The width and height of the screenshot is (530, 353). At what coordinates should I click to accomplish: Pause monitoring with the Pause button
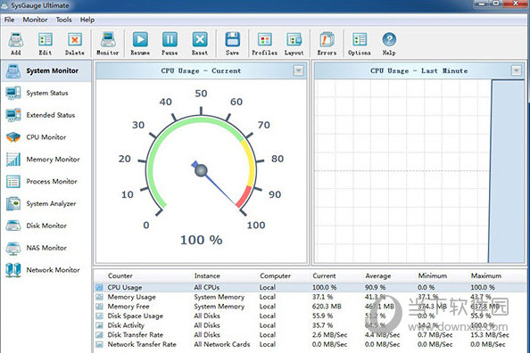(x=170, y=44)
